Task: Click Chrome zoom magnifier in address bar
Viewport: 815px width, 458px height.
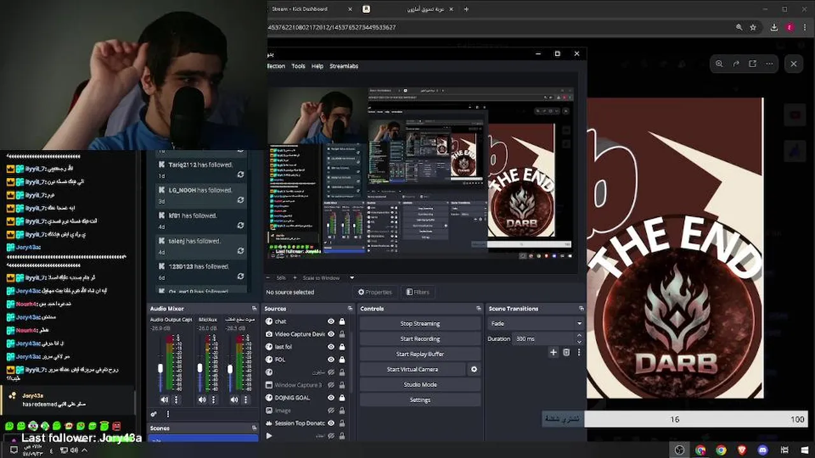Action: (739, 27)
